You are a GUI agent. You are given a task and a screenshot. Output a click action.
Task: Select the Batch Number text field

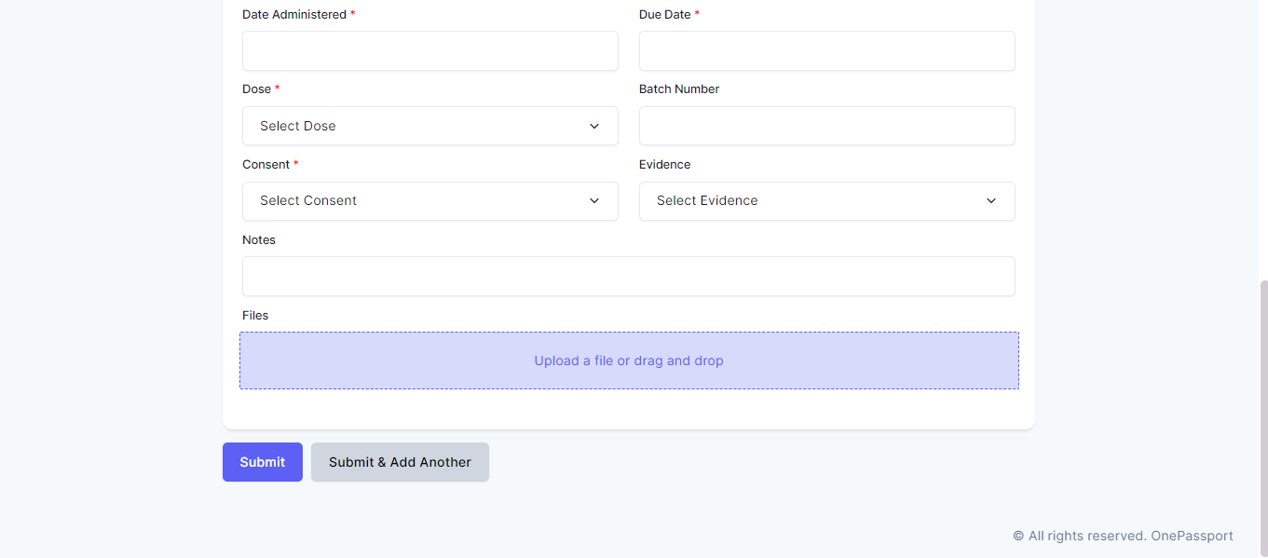(826, 126)
